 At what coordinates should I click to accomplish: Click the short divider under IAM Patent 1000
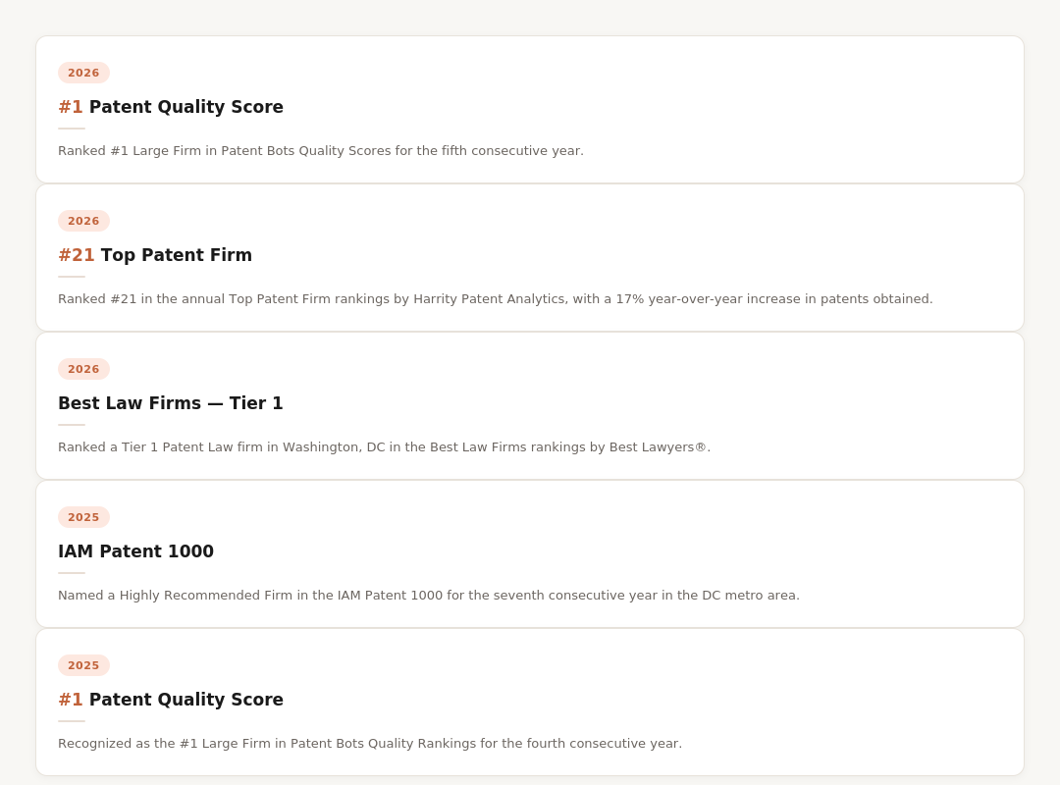pyautogui.click(x=72, y=573)
